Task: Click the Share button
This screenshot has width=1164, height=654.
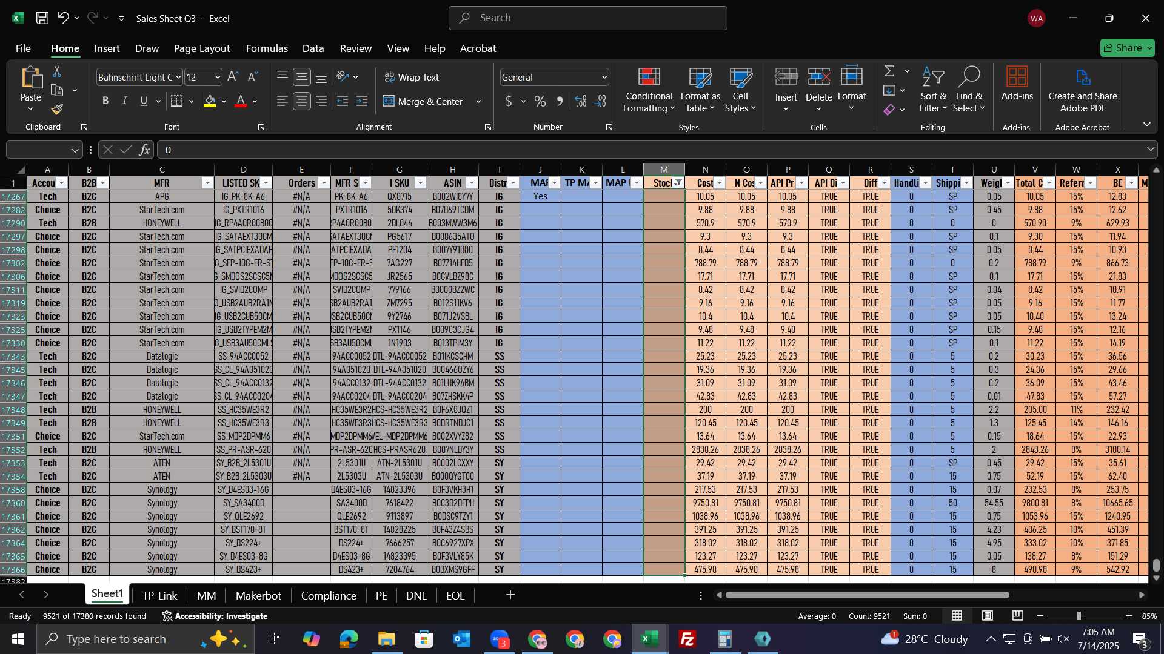Action: pos(1127,48)
